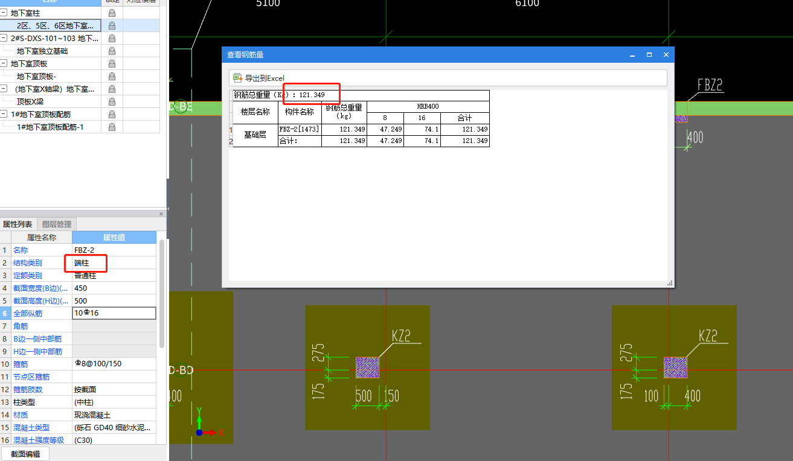Click the 74.1 cell in FBZ-2 row
This screenshot has width=793, height=461.
tap(422, 129)
